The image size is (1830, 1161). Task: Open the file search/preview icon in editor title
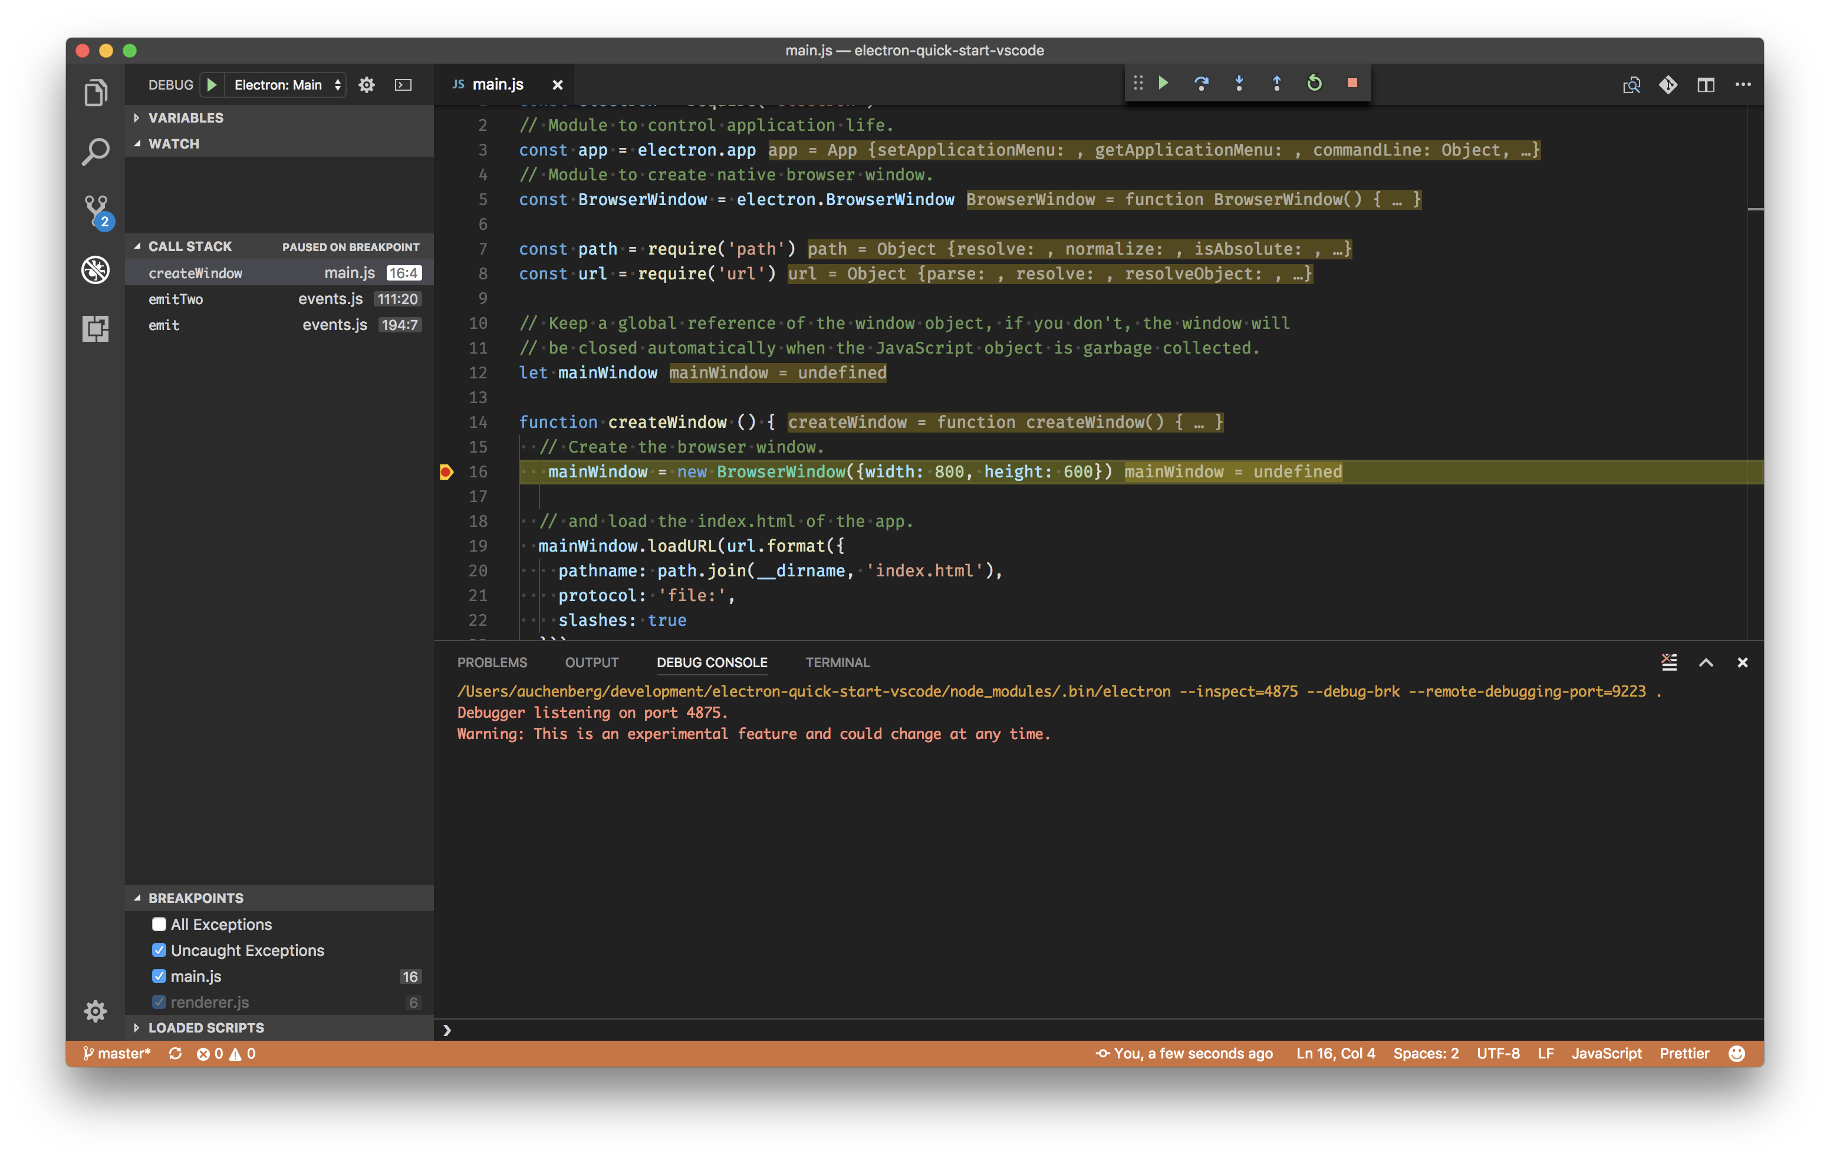[x=1631, y=84]
